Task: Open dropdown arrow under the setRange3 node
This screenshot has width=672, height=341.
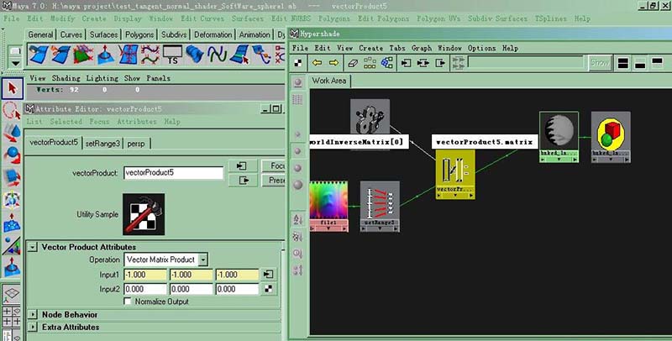Action: (x=380, y=228)
